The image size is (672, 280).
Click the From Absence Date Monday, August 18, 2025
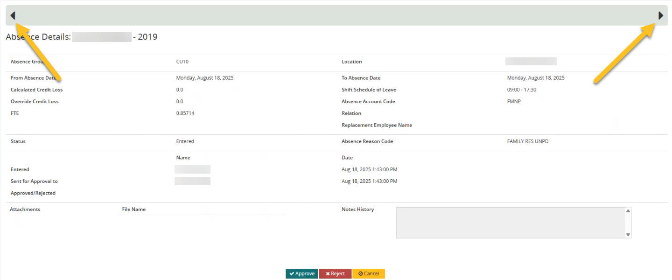tap(204, 77)
